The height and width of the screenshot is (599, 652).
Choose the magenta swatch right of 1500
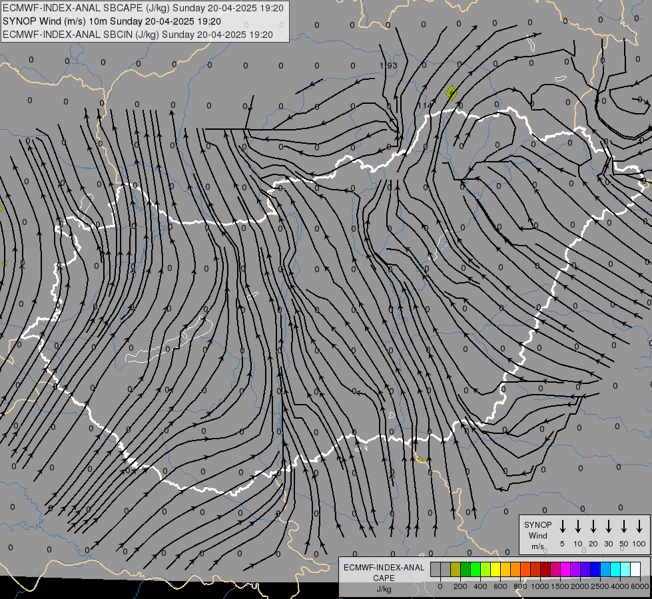click(565, 569)
